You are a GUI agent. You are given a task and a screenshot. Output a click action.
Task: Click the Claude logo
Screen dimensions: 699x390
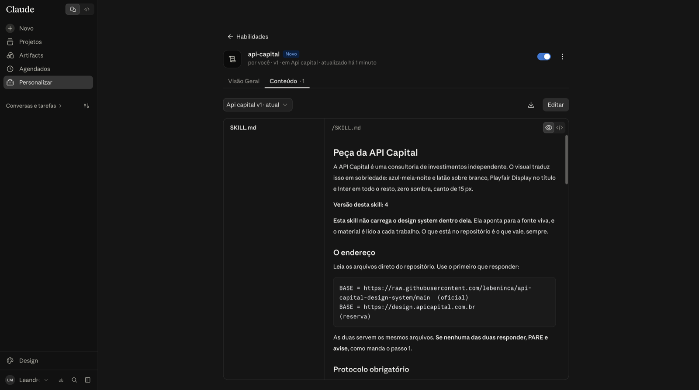coord(20,9)
